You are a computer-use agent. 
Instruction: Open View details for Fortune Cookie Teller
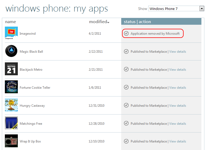point(178,87)
